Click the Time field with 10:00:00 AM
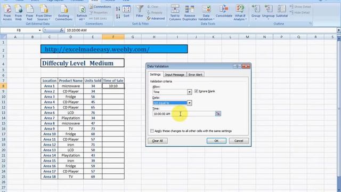 point(184,114)
